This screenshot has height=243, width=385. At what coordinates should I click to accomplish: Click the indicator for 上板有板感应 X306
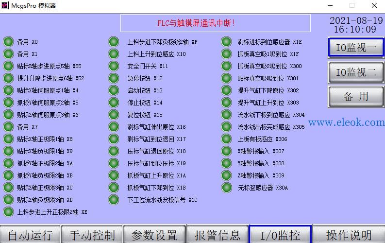(x=226, y=139)
